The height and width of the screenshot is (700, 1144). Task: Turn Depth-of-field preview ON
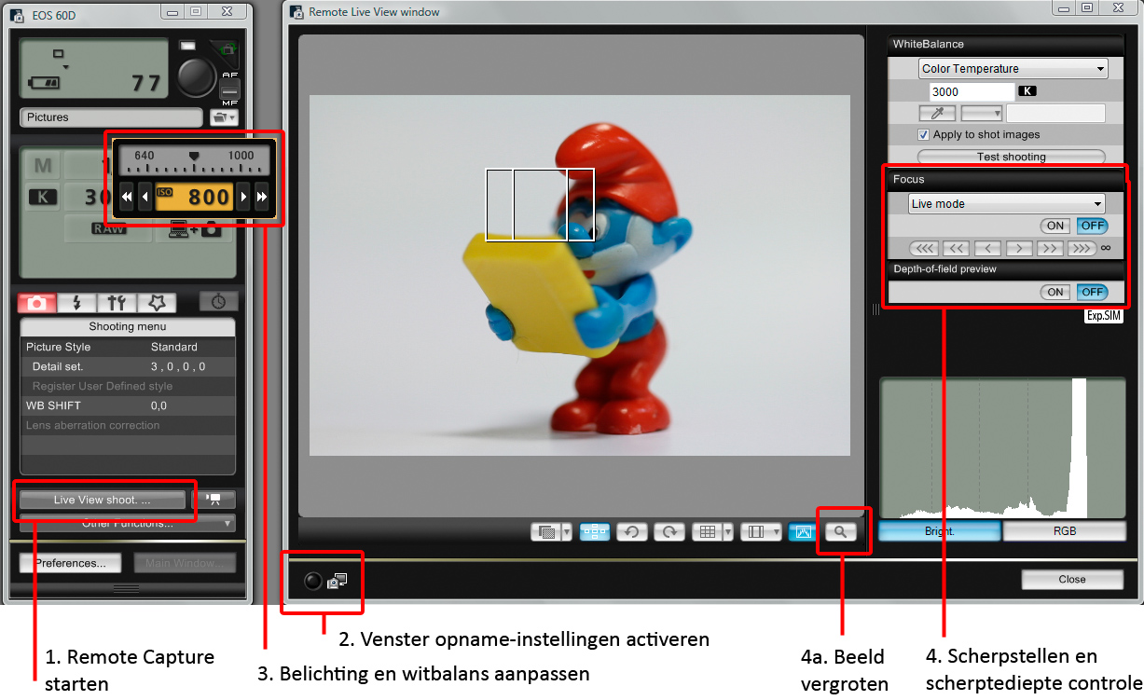[x=1055, y=292]
